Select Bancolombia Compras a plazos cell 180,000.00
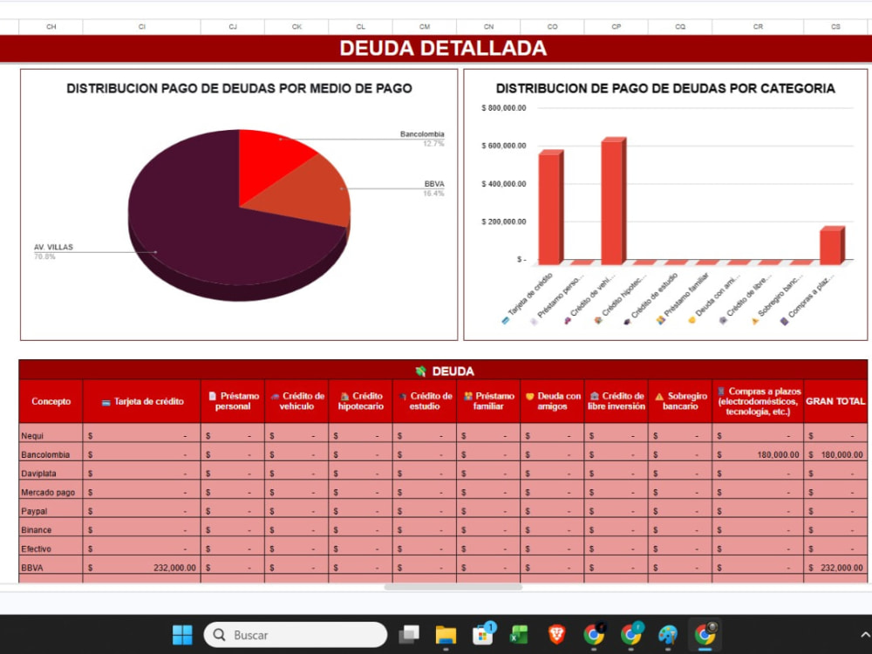 758,452
